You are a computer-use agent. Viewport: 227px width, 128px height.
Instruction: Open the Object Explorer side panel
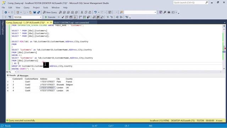[3, 27]
